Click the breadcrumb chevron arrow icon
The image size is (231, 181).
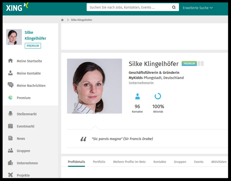coord(68,20)
